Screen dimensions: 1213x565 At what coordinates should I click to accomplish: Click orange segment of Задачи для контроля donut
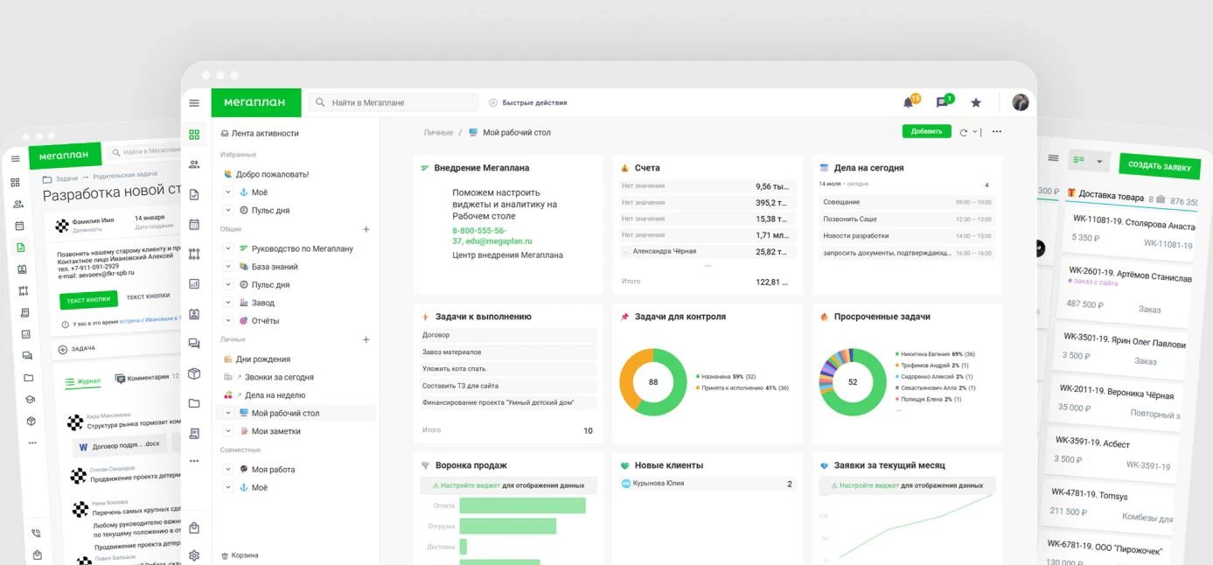coord(630,378)
